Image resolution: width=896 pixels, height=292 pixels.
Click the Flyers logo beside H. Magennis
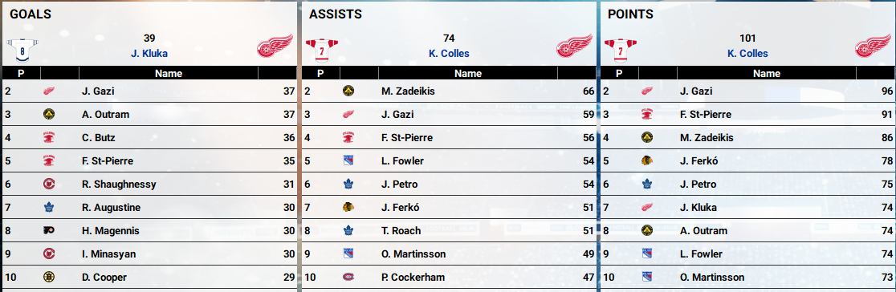pos(48,231)
